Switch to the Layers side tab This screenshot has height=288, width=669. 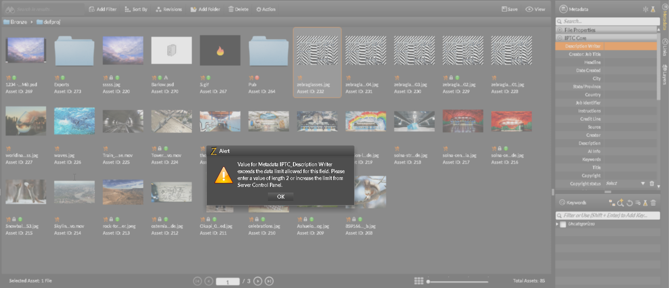[665, 74]
